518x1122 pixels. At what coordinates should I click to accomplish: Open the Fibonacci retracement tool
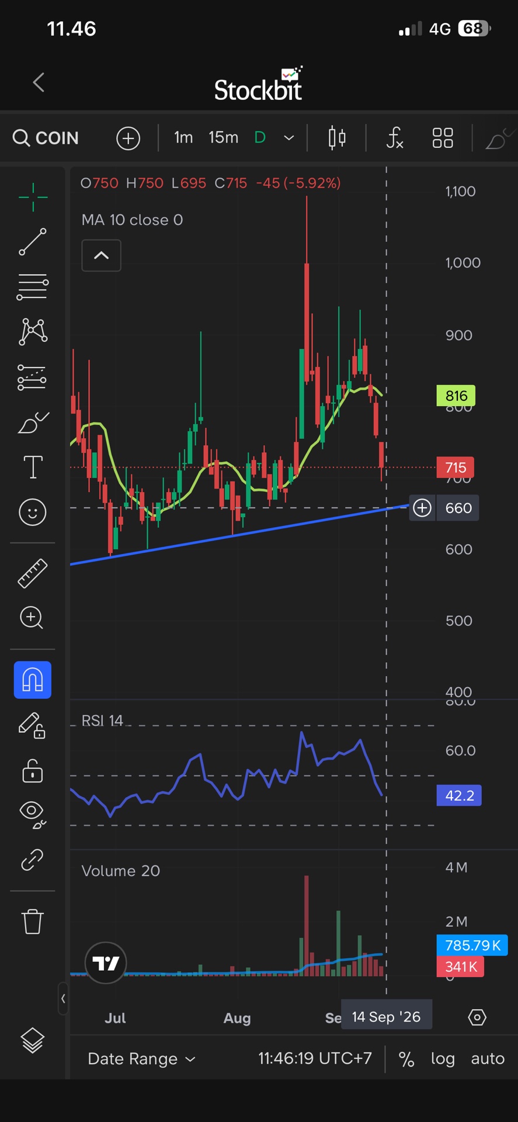[x=33, y=286]
